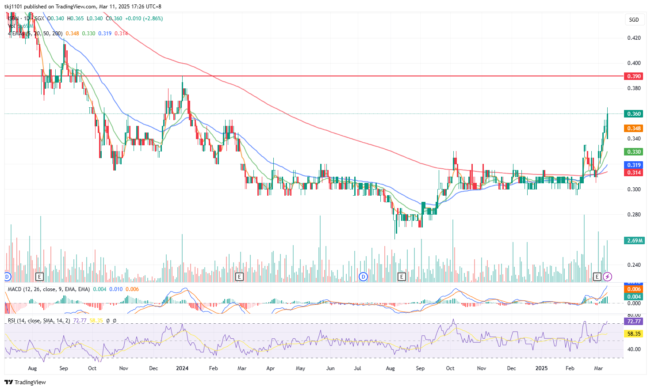
Task: Click the published header text with tkj1101
Action: (83, 7)
